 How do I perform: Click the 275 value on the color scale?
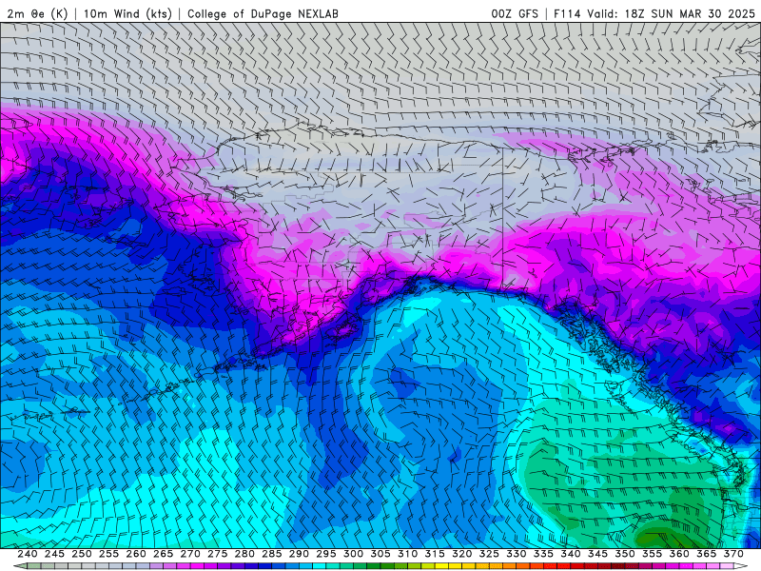(218, 554)
